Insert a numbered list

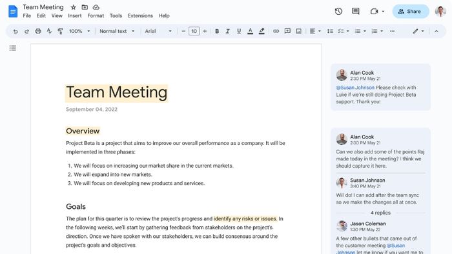[375, 31]
